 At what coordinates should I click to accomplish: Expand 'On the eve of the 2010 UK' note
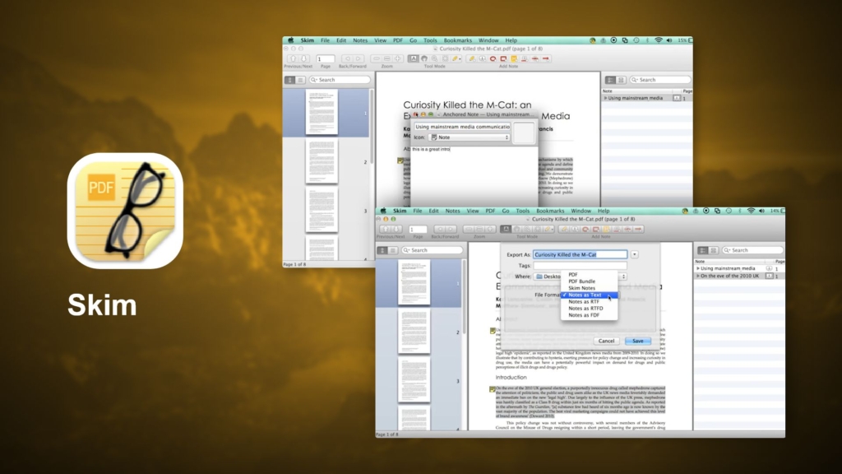[698, 276]
